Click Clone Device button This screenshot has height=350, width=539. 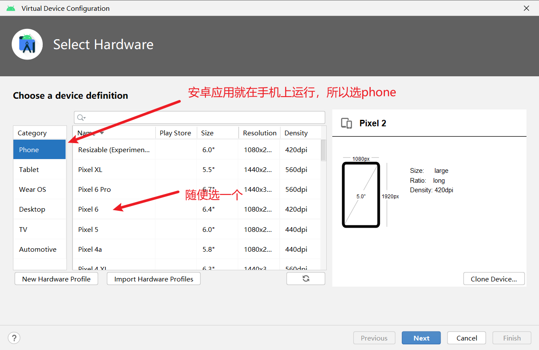pyautogui.click(x=494, y=279)
